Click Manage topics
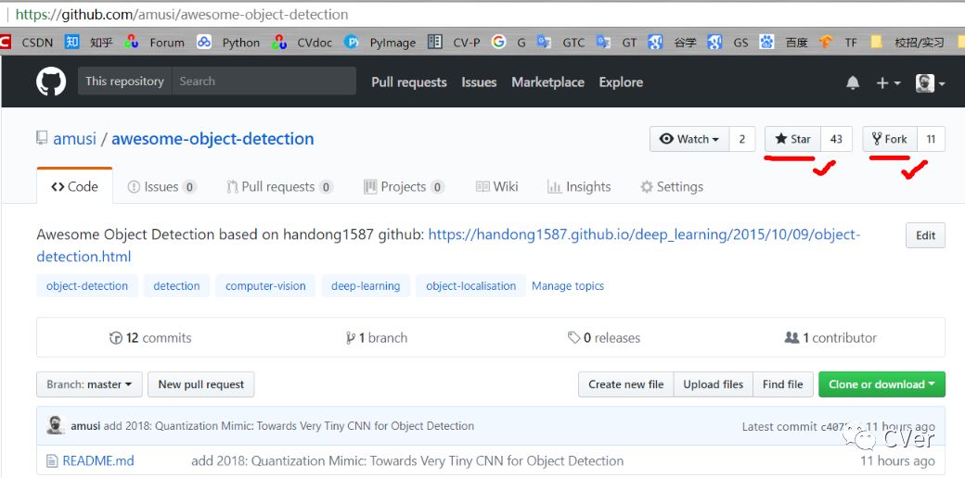Image resolution: width=965 pixels, height=478 pixels. tap(568, 285)
